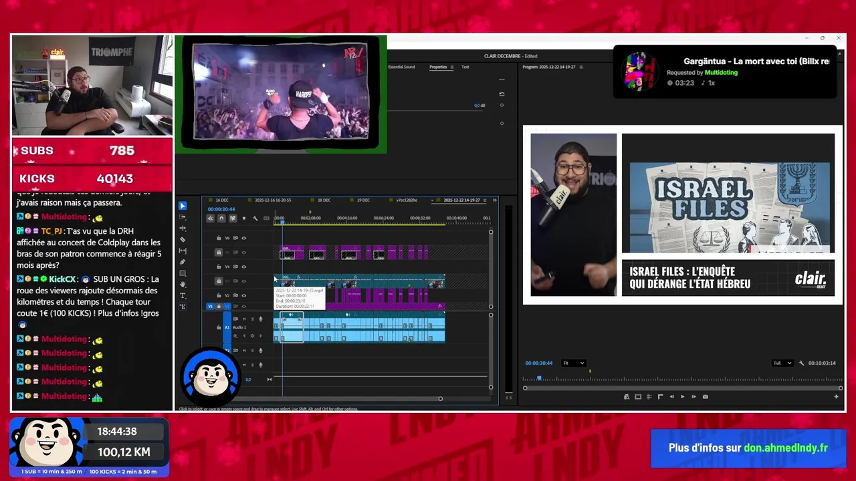Open Program monitor settings wrench
This screenshot has width=856, height=481.
point(802,363)
